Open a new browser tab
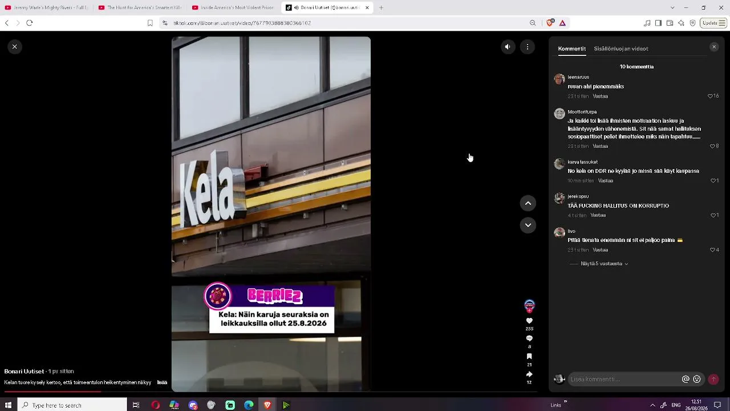The height and width of the screenshot is (411, 730). click(381, 8)
